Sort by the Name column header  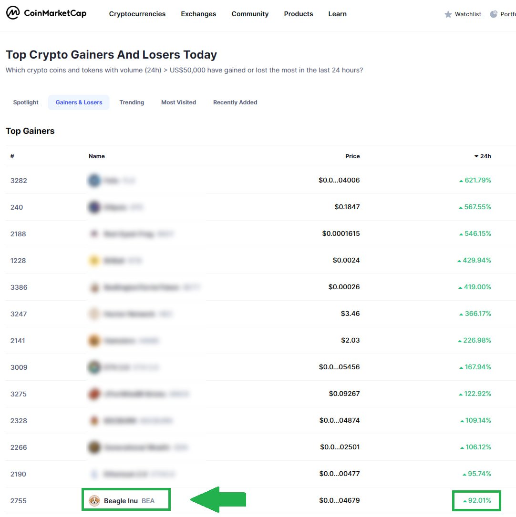pos(97,156)
